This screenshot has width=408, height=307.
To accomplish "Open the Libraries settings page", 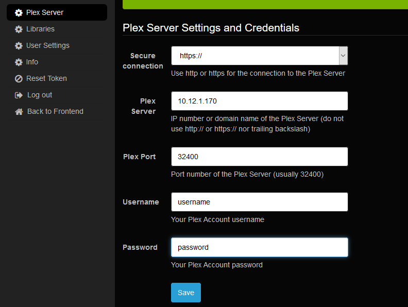I will 57,29.
